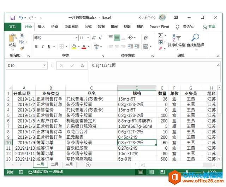Center text horizontally
Viewport: 226px width, 187px height.
pos(117,46)
